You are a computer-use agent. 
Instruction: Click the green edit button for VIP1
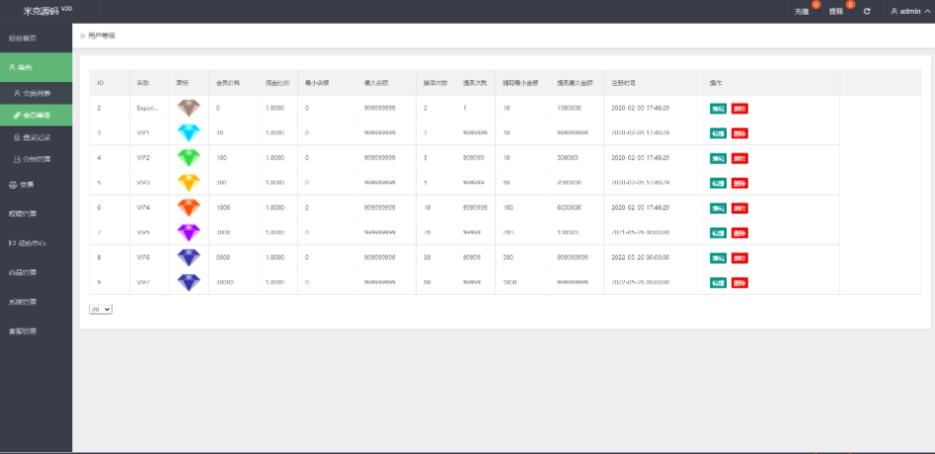718,134
